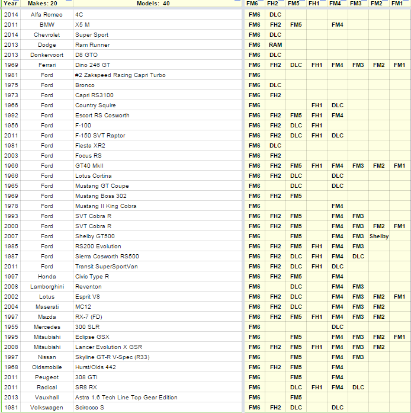Image resolution: width=411 pixels, height=413 pixels.
Task: Select the 'Reventon' model cell
Action: [157, 287]
